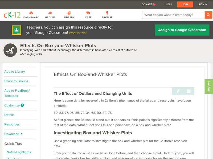Open the Customize link
213x159 pixels.
12,105
